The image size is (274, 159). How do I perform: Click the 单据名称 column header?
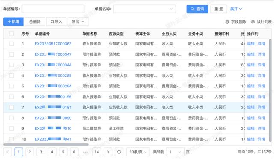pos(90,33)
